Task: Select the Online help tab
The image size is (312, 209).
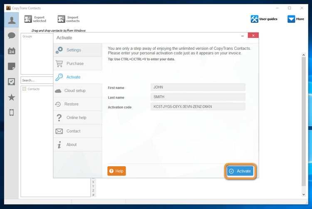Action: (x=78, y=118)
